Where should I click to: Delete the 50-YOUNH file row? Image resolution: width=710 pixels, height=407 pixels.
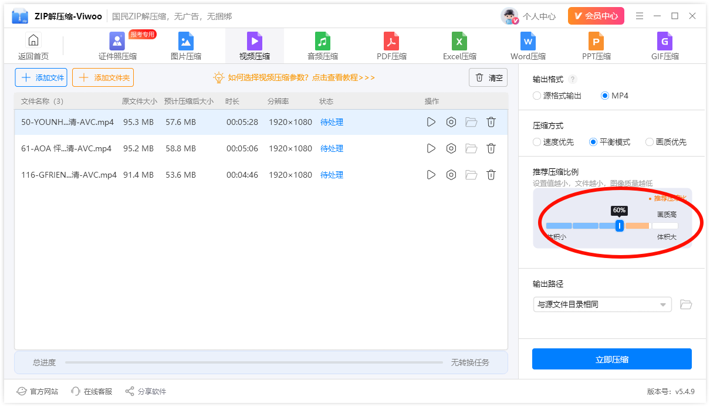click(x=491, y=122)
